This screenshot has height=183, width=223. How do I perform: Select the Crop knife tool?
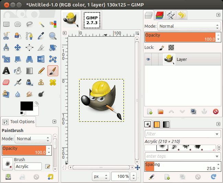(x=41, y=48)
